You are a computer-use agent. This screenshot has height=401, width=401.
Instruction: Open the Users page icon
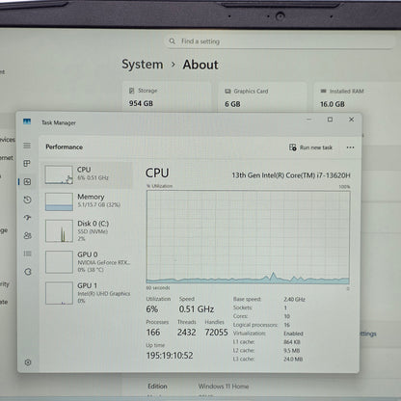coord(27,235)
